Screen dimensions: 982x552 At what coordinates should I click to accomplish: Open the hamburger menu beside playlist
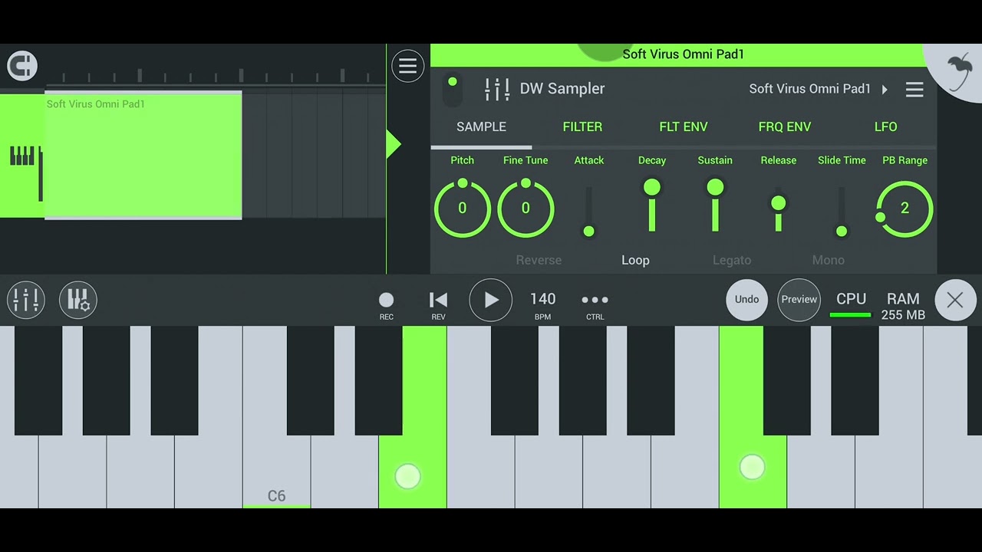point(407,66)
